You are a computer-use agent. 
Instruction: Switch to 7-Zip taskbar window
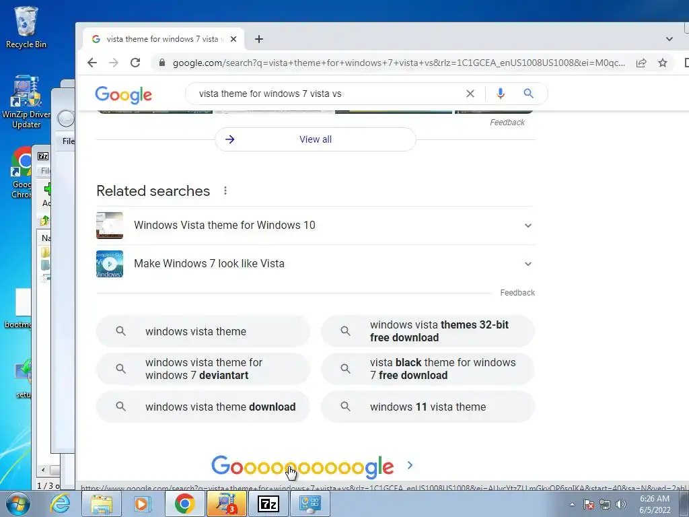268,504
